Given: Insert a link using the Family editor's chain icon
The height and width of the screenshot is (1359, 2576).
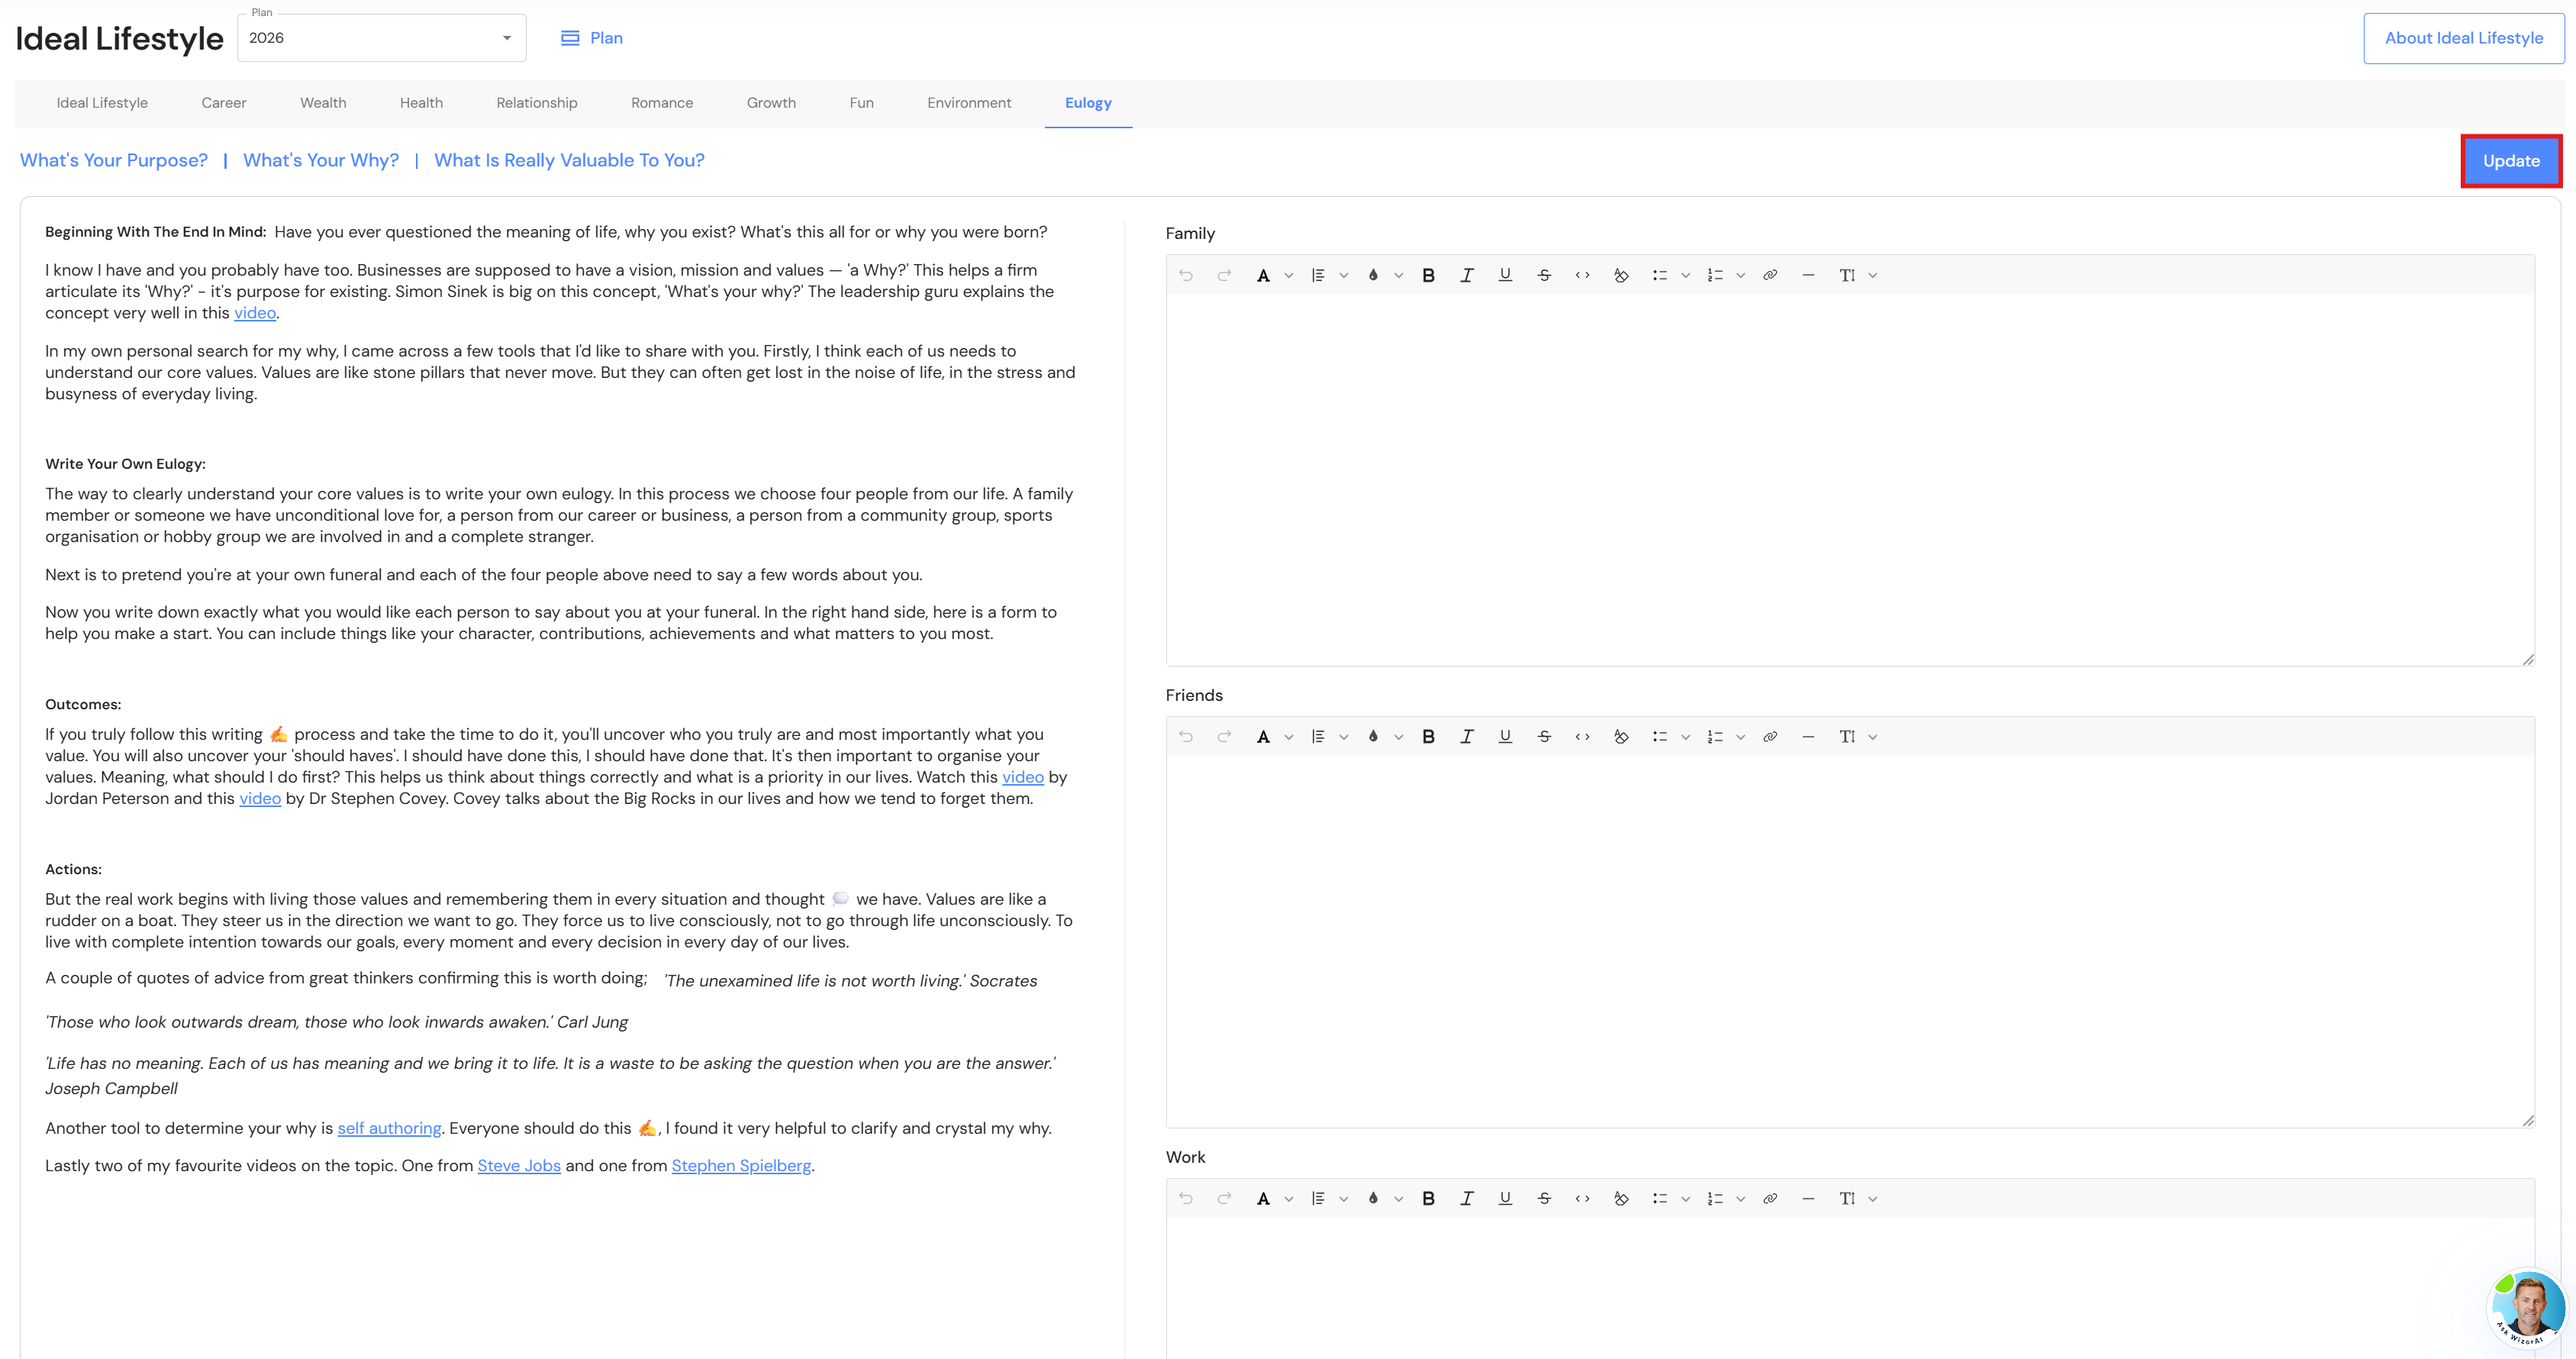Looking at the screenshot, I should click(1770, 275).
